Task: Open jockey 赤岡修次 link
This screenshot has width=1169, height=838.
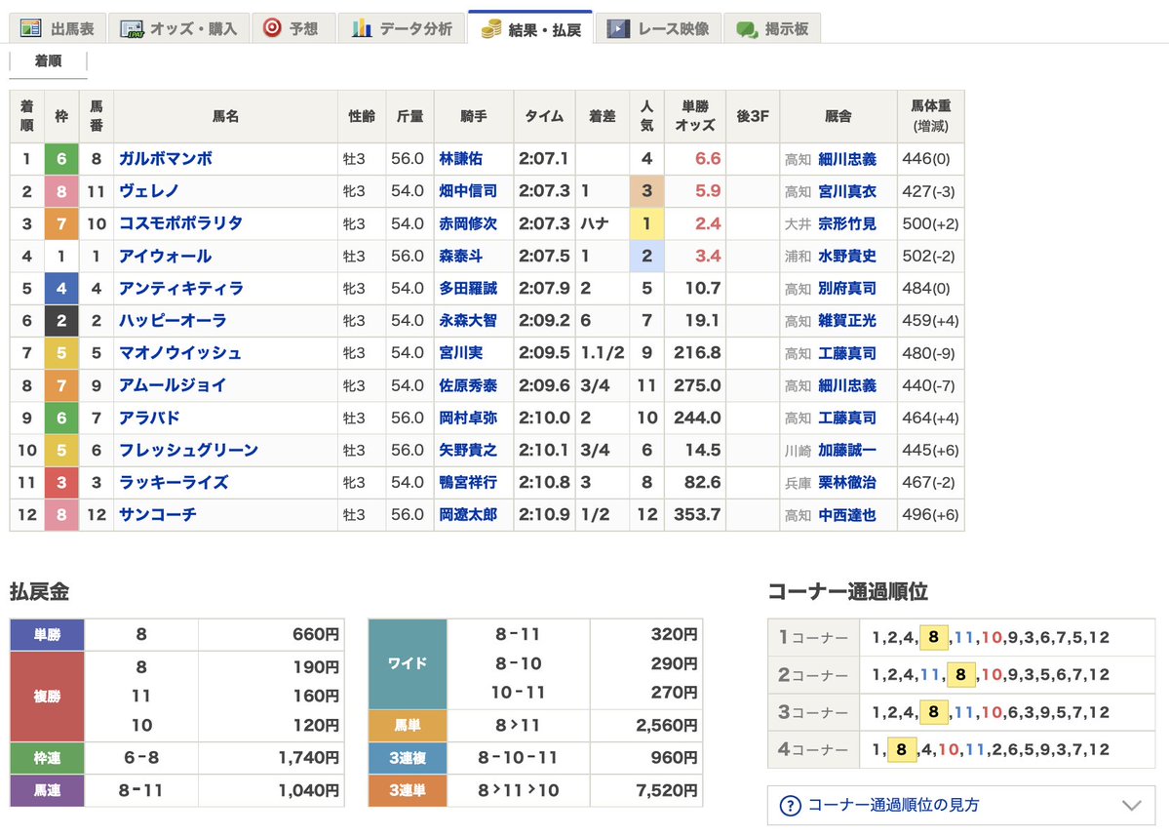Action: pos(467,223)
